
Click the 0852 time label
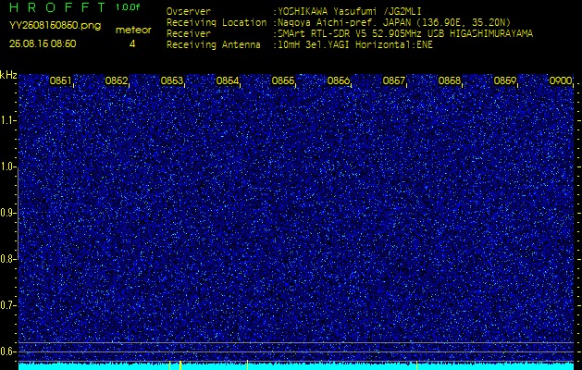click(117, 80)
